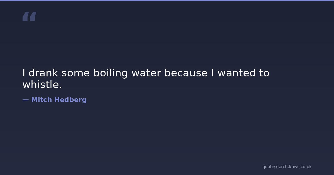Click the word "drank" in the quote
Screen dimensions: 334x175
(43, 73)
